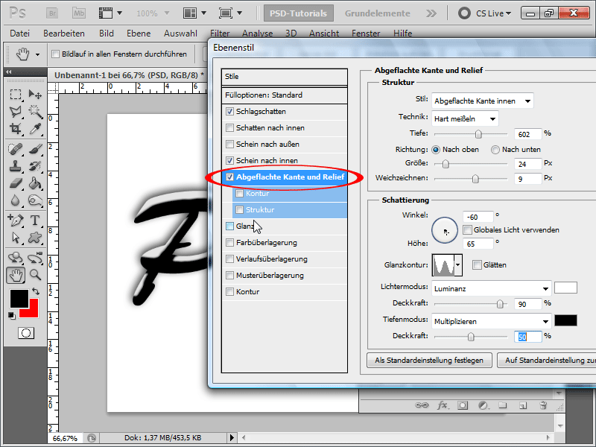Select the Nach unten radio button
596x447 pixels.
(495, 150)
